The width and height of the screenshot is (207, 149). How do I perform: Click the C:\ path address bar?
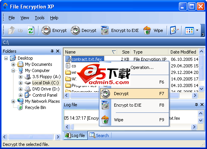[x=103, y=42]
